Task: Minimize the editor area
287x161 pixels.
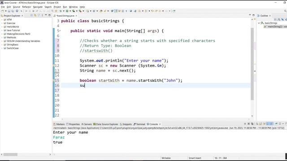Action: tap(250, 15)
